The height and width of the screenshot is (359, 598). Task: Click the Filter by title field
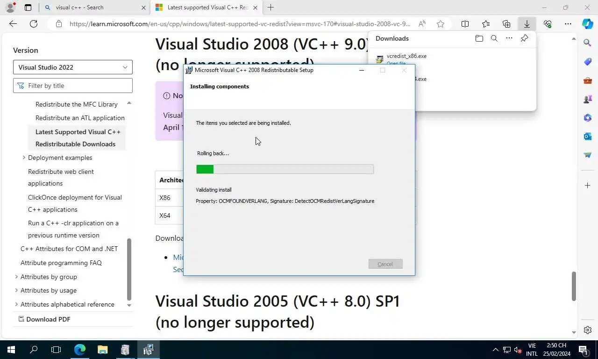coord(73,86)
